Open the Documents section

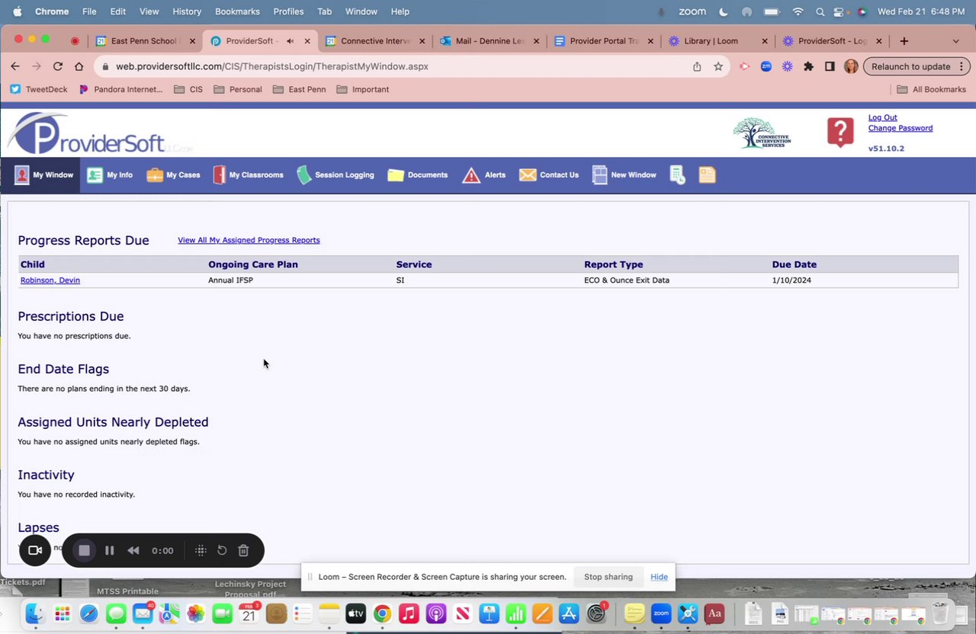[x=418, y=175]
